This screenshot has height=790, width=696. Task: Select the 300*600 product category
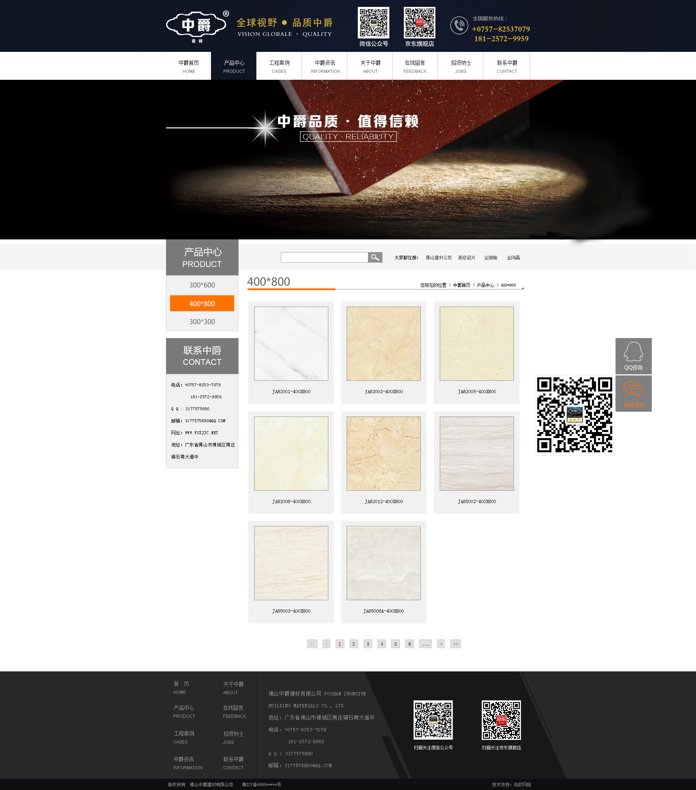point(202,285)
